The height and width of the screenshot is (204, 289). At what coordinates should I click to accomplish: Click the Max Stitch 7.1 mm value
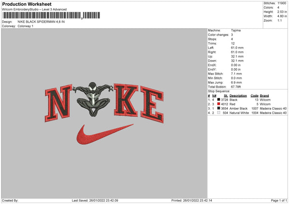236,74
